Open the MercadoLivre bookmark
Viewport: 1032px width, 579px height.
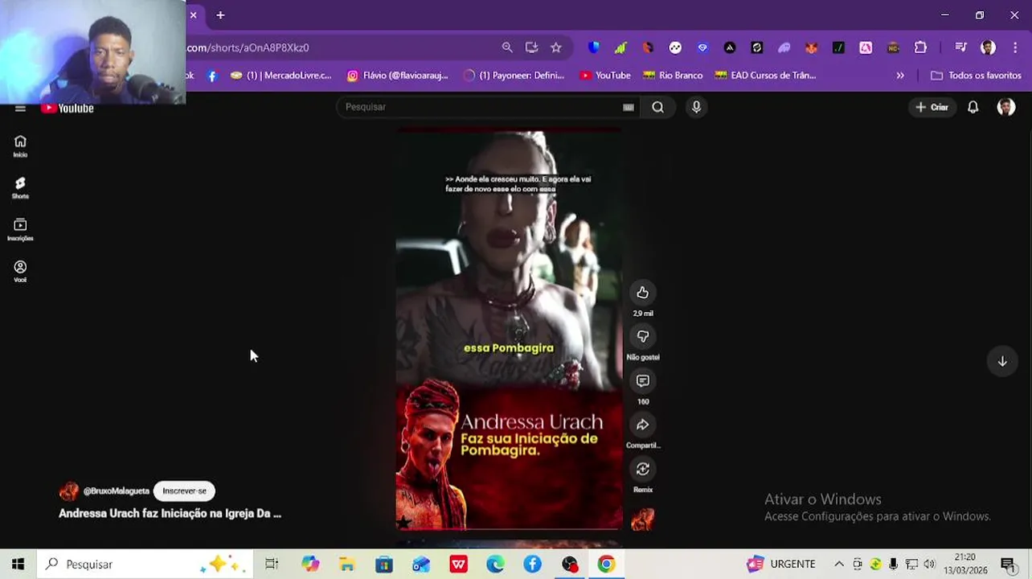pyautogui.click(x=281, y=76)
